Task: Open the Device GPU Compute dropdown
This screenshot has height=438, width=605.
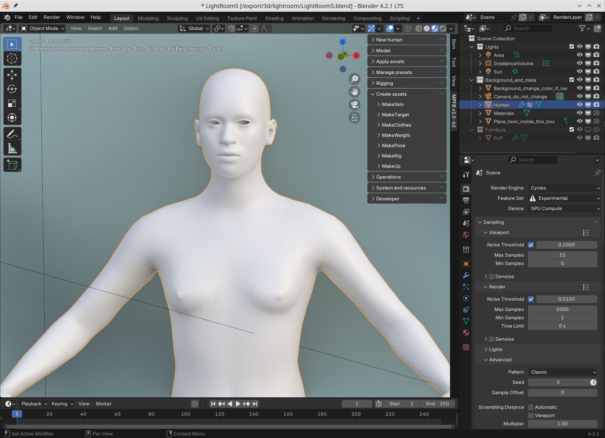Action: (564, 208)
